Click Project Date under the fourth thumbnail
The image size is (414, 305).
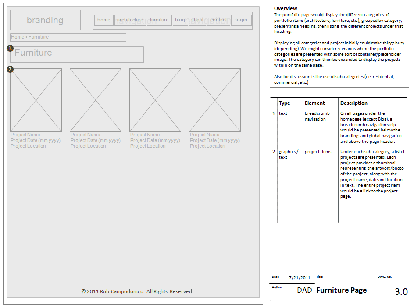click(215, 140)
